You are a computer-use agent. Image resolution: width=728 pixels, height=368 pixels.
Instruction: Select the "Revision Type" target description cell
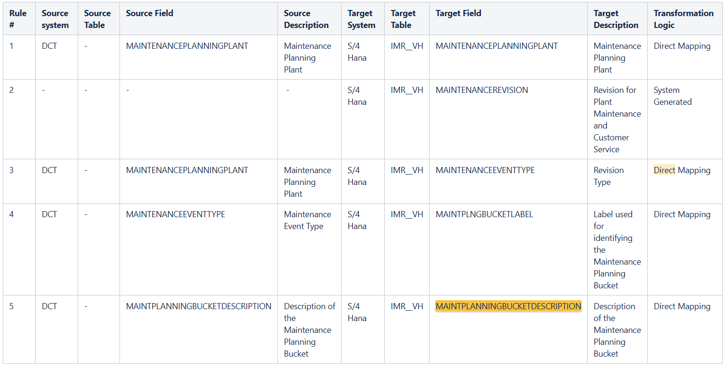pos(608,176)
